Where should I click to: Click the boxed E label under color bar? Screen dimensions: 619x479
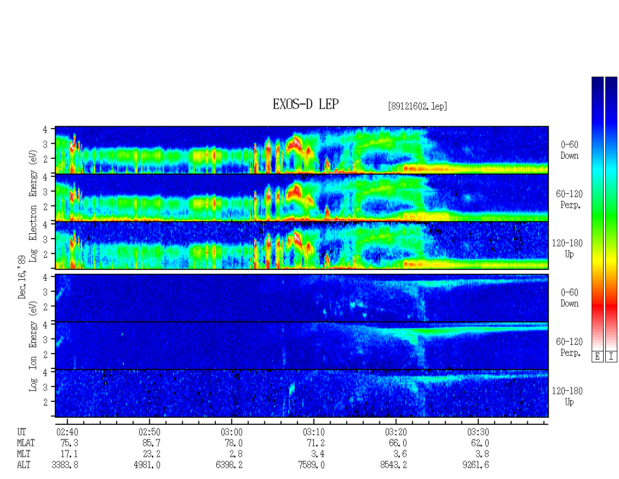(597, 357)
